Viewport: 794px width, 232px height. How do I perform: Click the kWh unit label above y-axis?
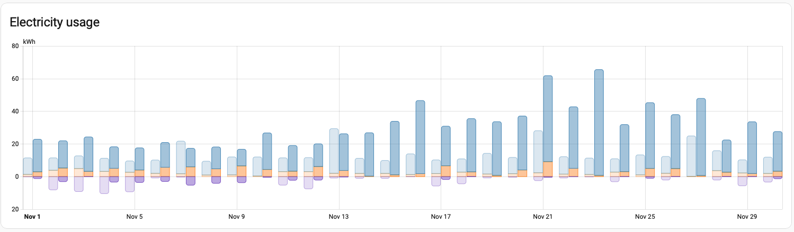coord(29,41)
